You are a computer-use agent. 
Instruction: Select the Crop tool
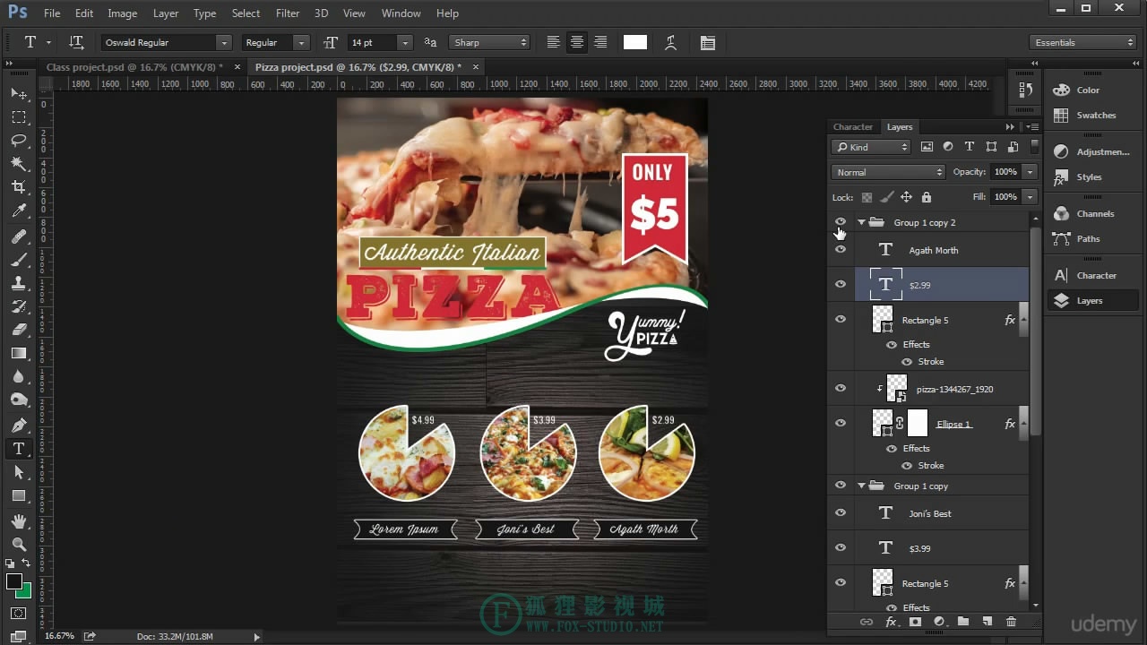pos(19,187)
